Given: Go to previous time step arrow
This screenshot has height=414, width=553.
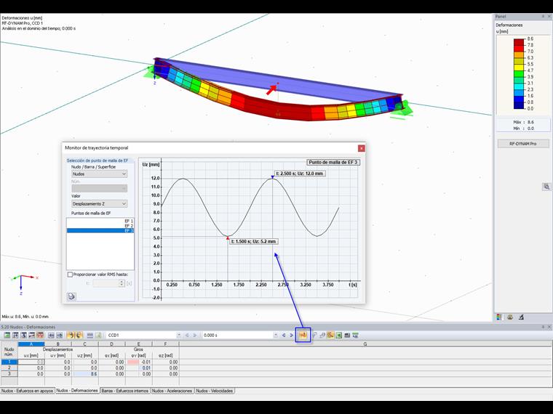Looking at the screenshot, I should pyautogui.click(x=284, y=335).
